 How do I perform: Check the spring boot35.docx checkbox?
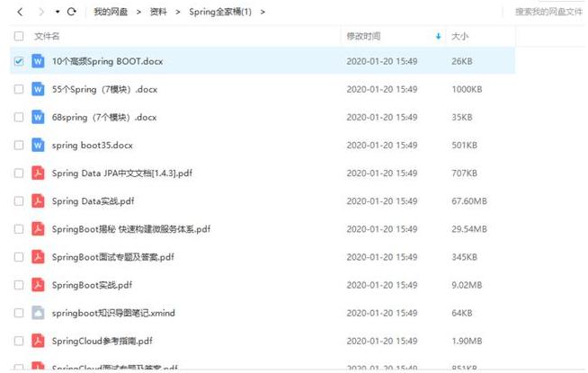[x=19, y=145]
